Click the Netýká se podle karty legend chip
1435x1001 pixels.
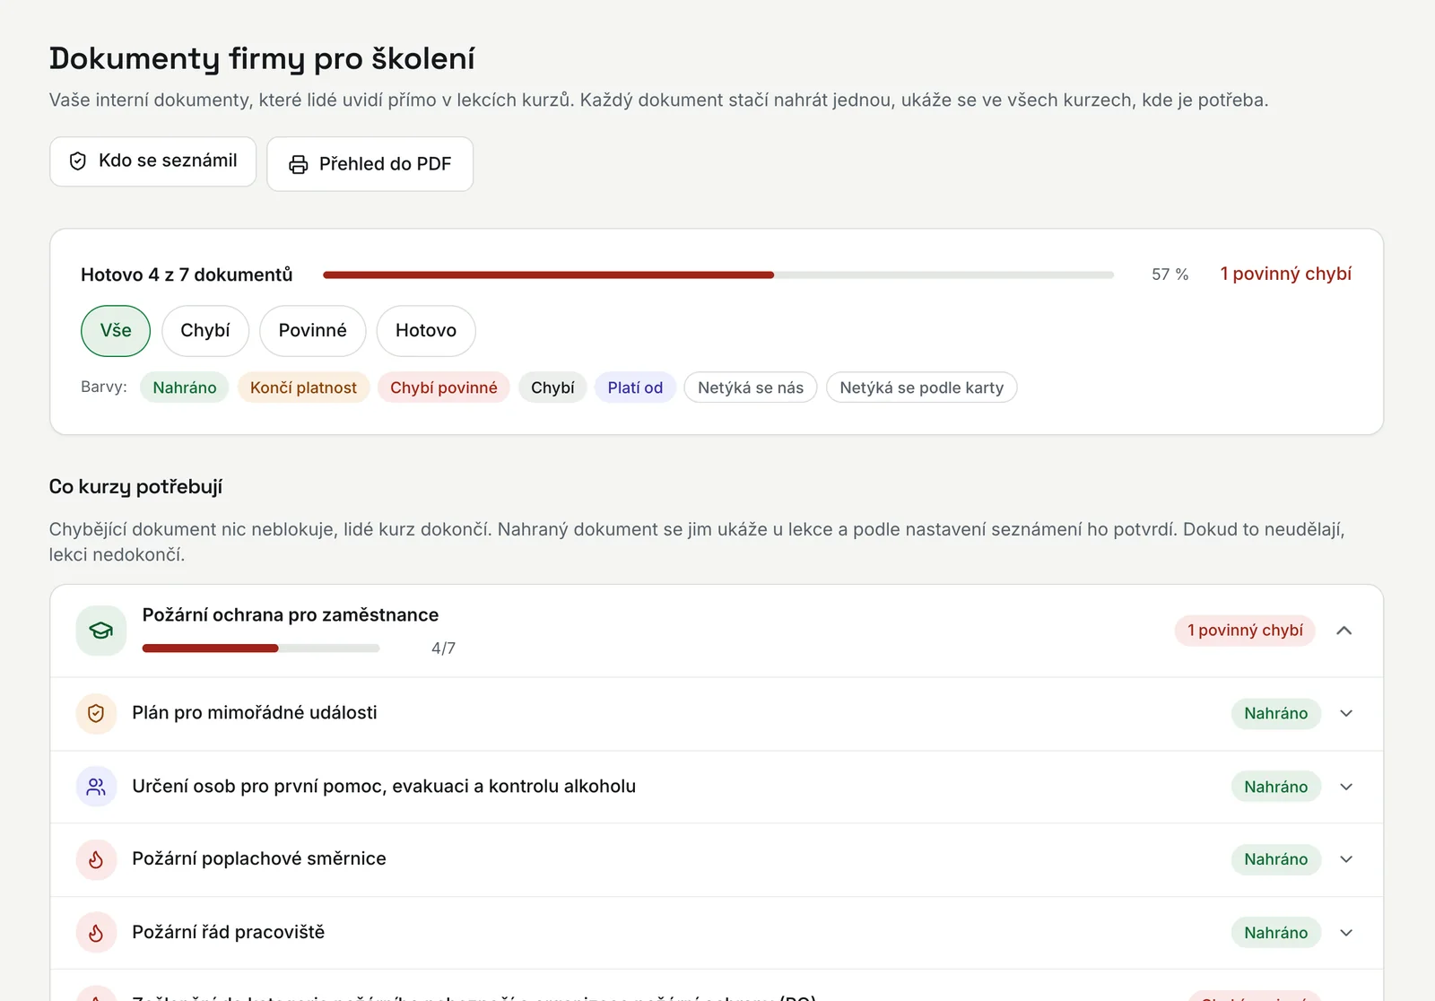[x=922, y=387]
